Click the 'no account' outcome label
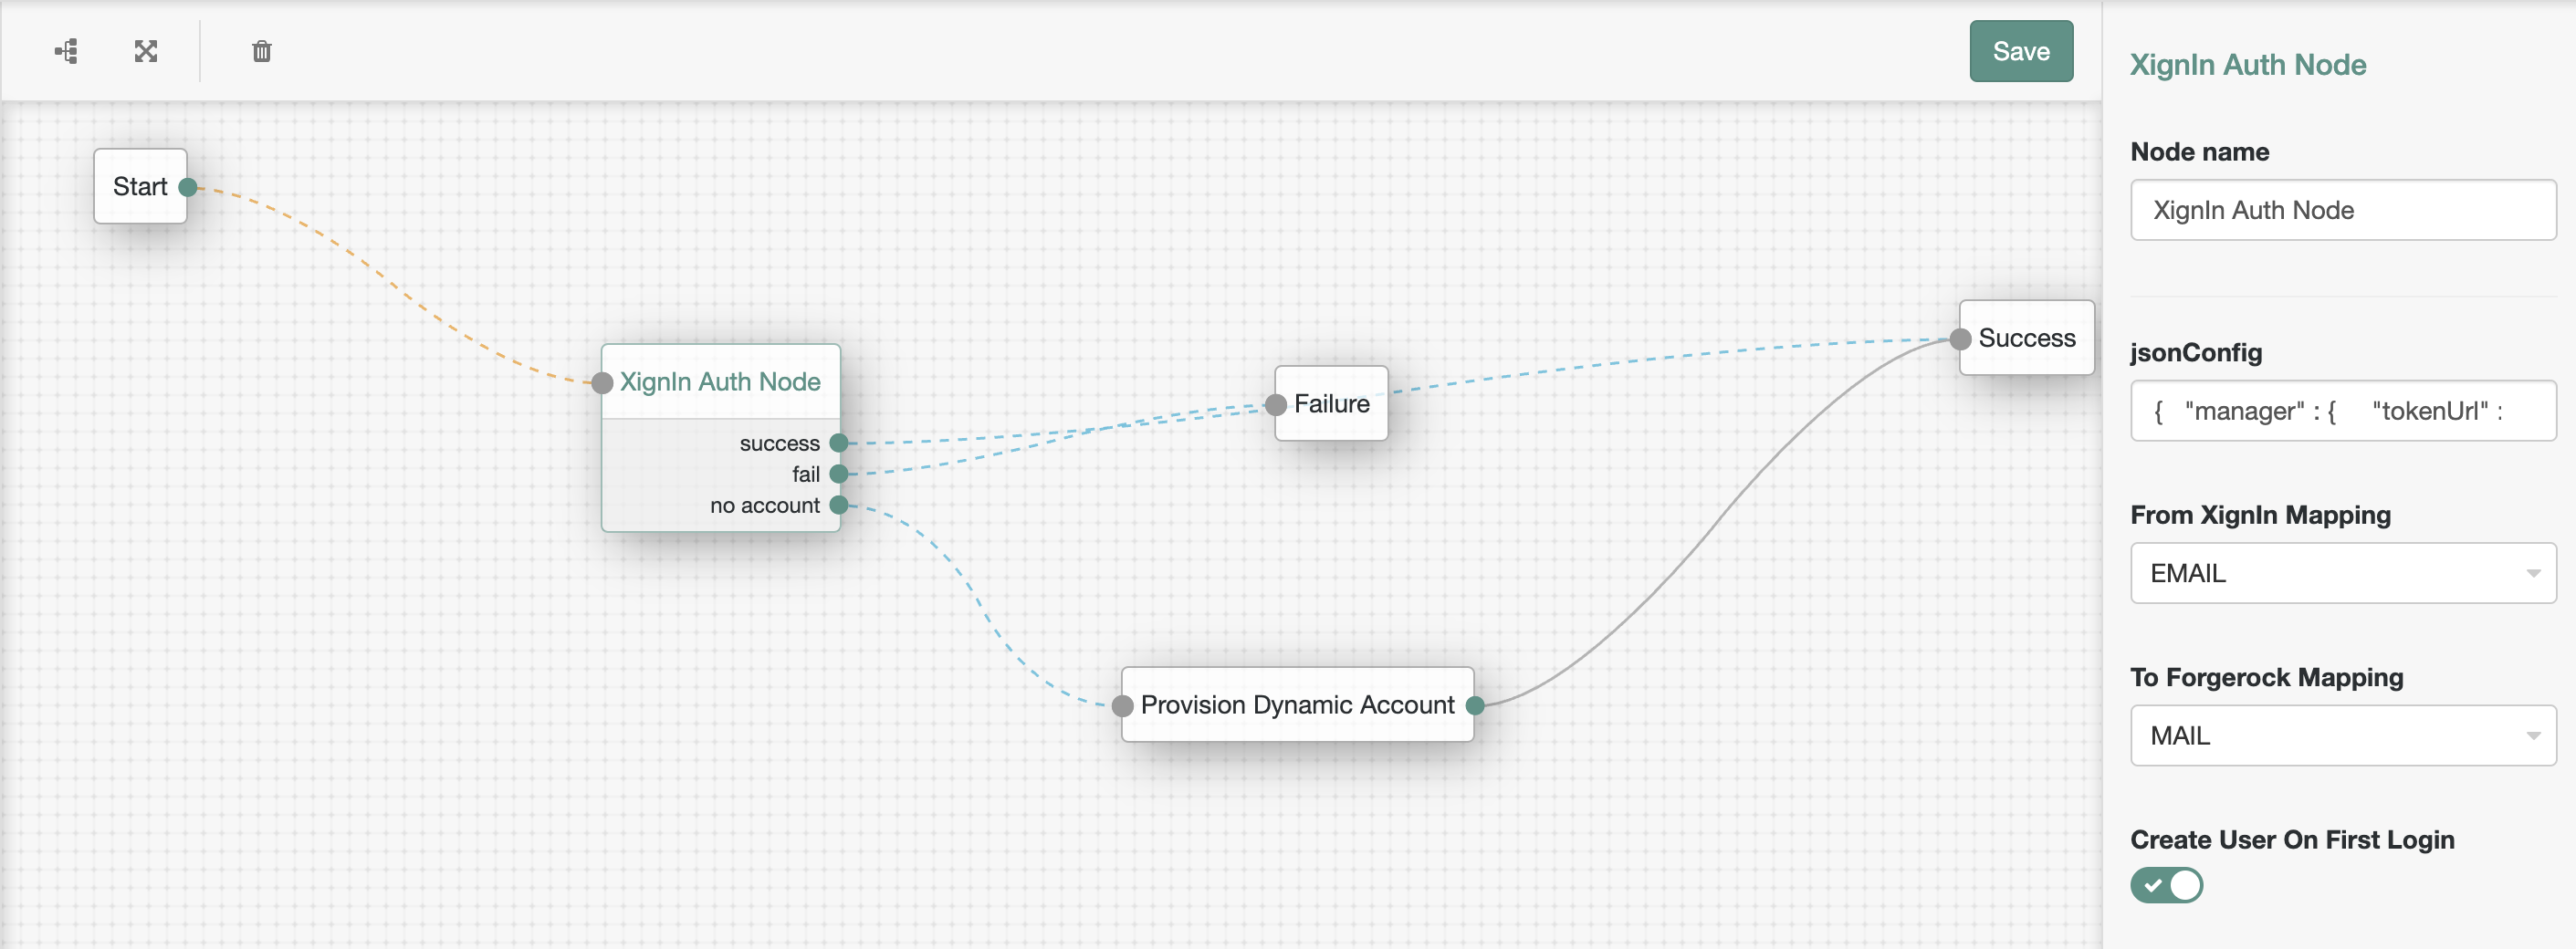This screenshot has width=2576, height=949. 764,505
